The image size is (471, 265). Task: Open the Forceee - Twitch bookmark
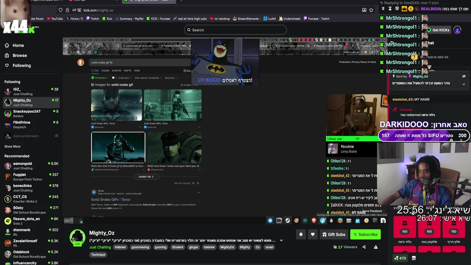pos(316,18)
